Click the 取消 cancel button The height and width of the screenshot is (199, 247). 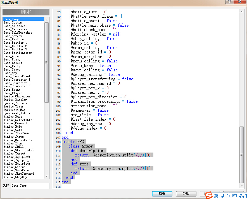pos(186,194)
